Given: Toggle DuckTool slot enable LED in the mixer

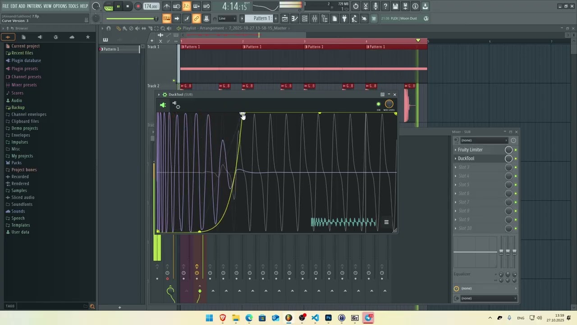Looking at the screenshot, I should point(516,158).
